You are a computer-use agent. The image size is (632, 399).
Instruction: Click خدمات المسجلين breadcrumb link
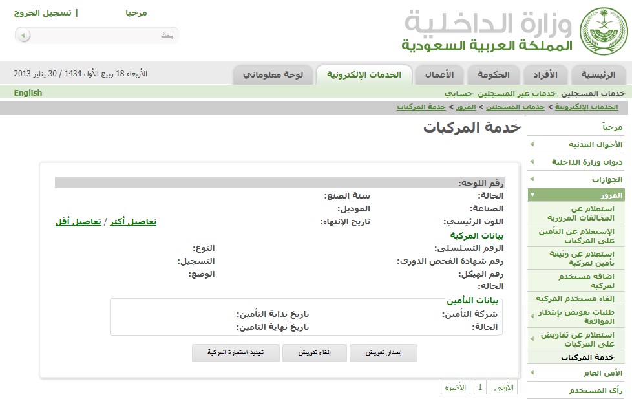[515, 107]
